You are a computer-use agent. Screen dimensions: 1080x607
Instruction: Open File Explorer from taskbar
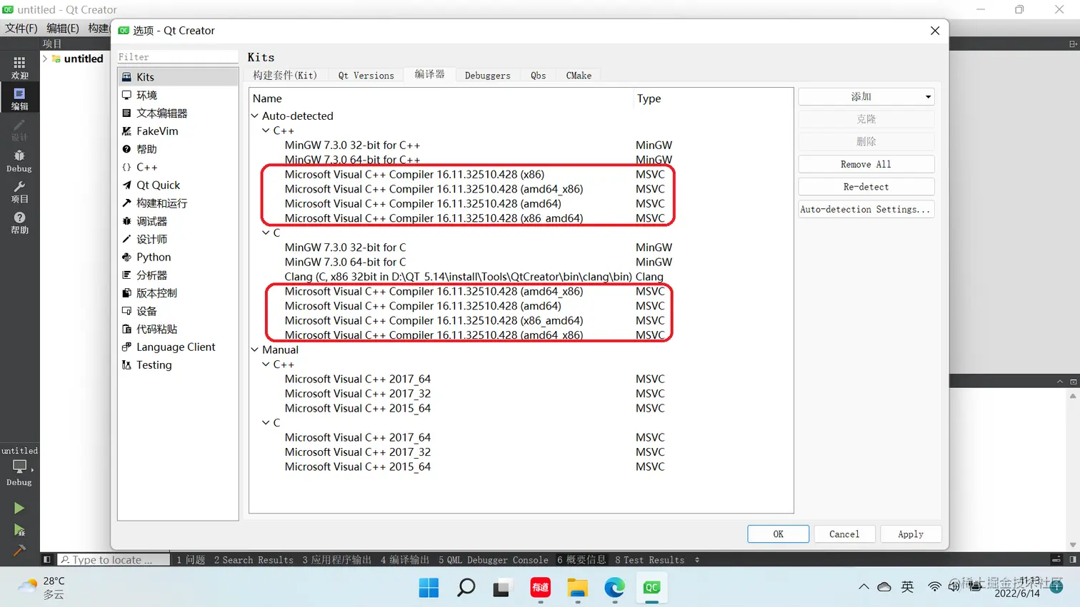click(x=577, y=588)
